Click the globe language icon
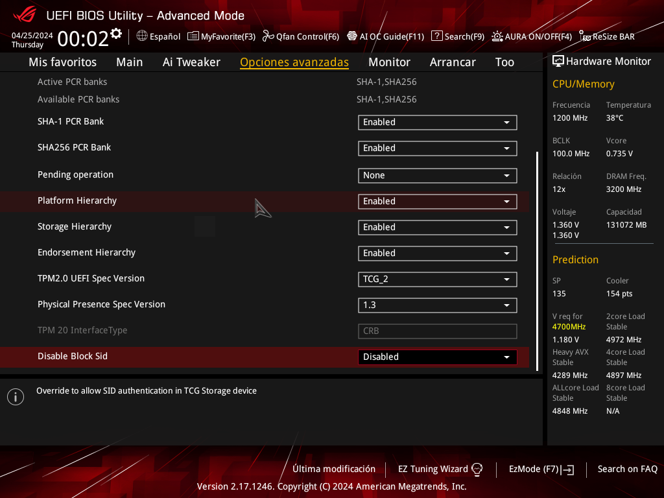Image resolution: width=664 pixels, height=498 pixels. (x=142, y=36)
